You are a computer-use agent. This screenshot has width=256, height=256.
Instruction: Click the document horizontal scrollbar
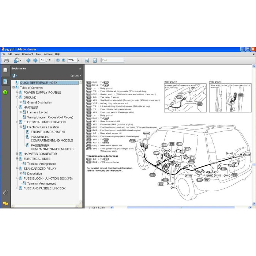tap(181, 207)
